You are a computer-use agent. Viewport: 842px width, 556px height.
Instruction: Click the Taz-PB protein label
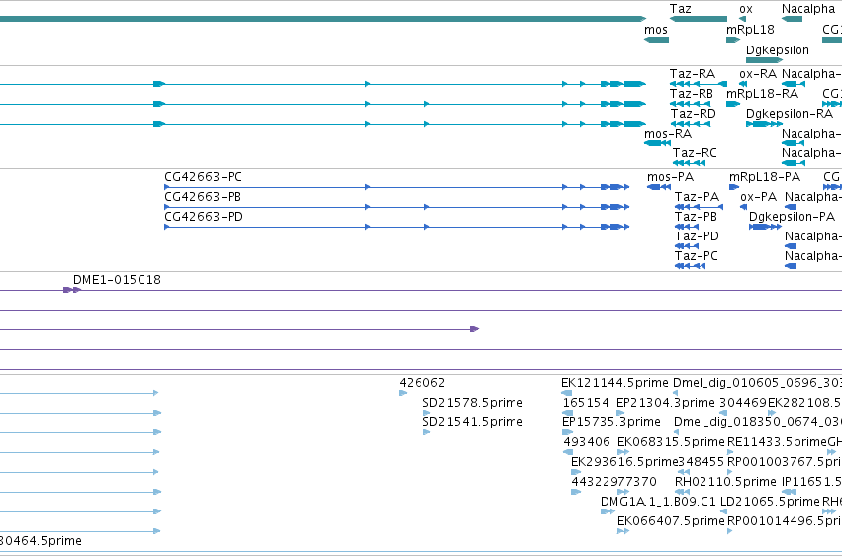click(x=696, y=217)
